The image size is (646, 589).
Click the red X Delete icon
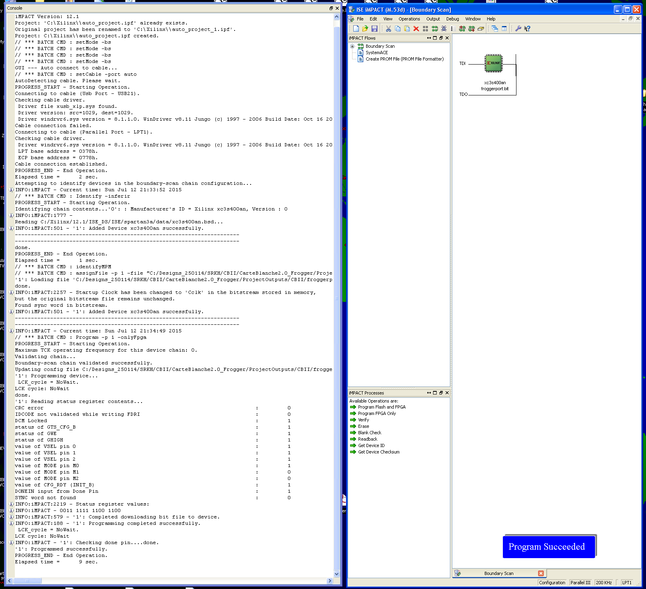(416, 28)
